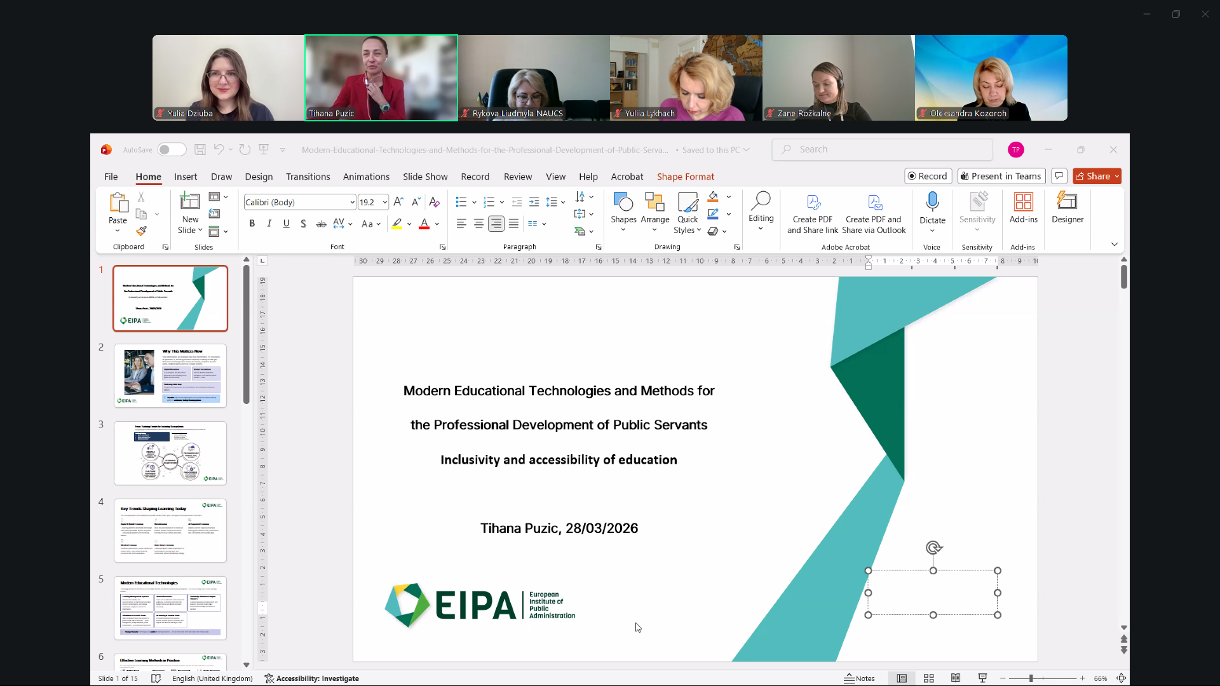The image size is (1220, 686).
Task: Toggle the AutoSave switch
Action: pyautogui.click(x=172, y=150)
